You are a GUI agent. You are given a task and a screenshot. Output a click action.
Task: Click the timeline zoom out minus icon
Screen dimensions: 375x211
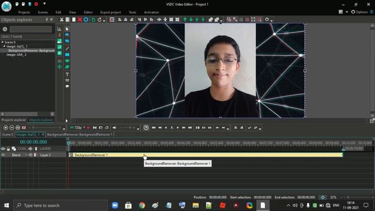click(x=12, y=128)
